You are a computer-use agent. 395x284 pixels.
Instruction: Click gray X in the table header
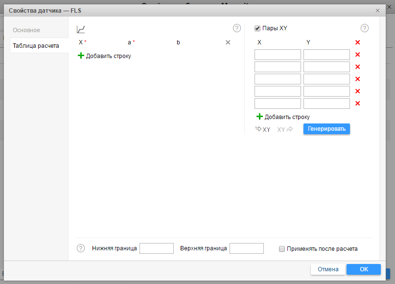[x=228, y=42]
